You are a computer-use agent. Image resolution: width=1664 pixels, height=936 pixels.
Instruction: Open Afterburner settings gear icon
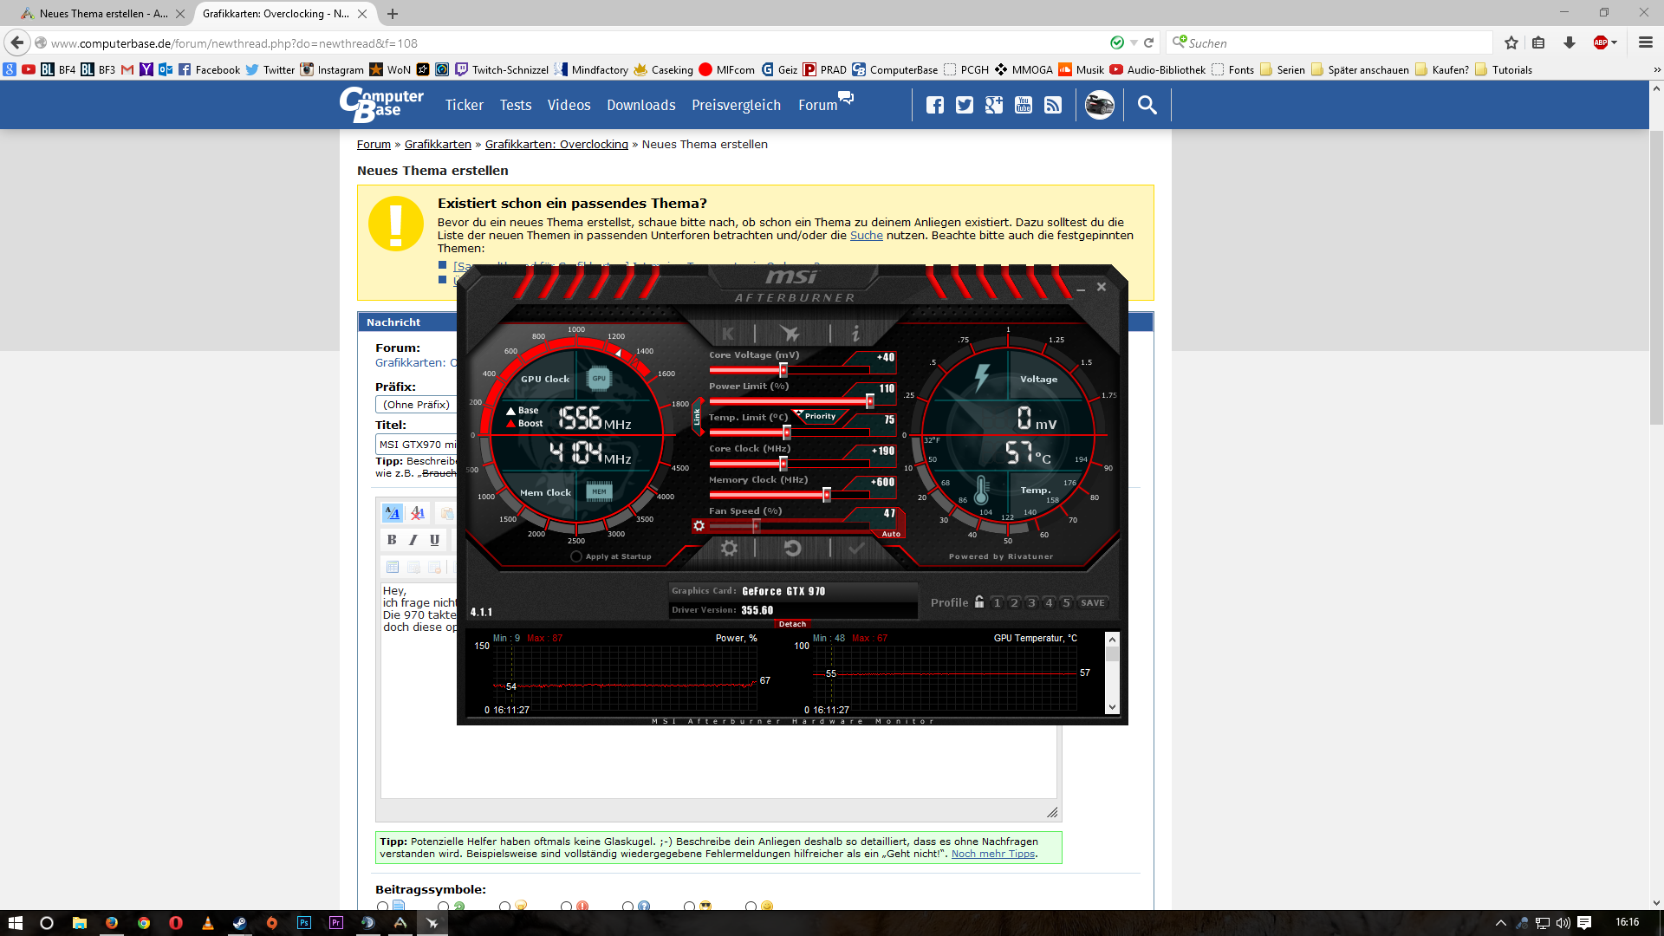point(729,548)
